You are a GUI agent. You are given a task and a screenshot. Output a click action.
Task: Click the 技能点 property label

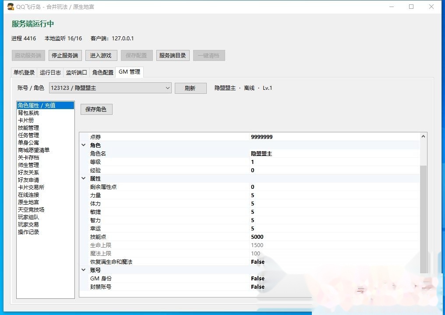(x=98, y=237)
